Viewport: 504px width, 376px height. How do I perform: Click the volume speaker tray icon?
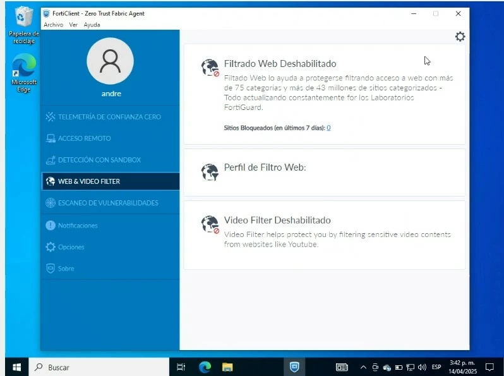(422, 367)
